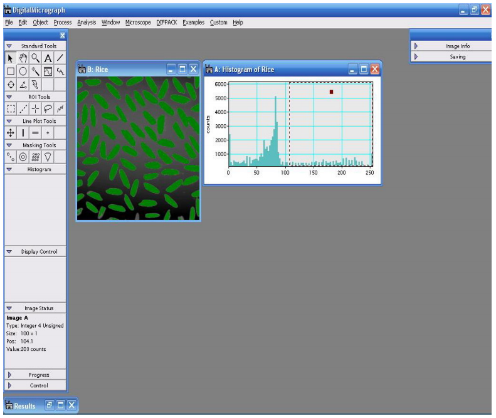This screenshot has height=418, width=496.
Task: Select the text annotation tool
Action: [x=48, y=58]
